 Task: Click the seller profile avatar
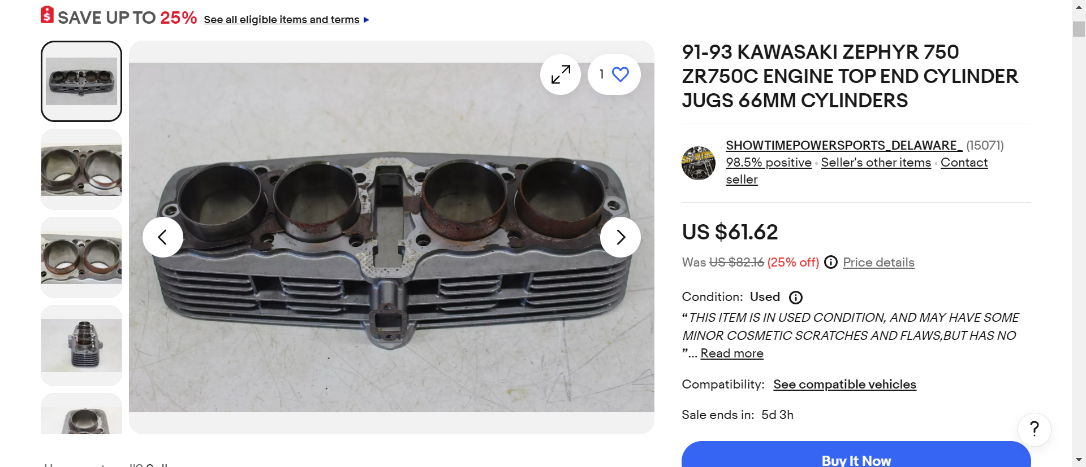(x=699, y=163)
